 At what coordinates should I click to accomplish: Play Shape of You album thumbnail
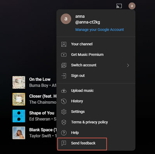(x=19, y=116)
